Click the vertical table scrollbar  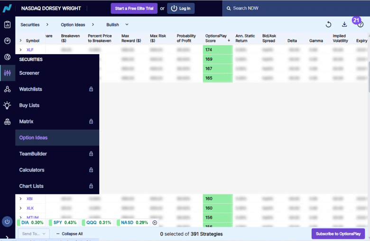(369, 77)
